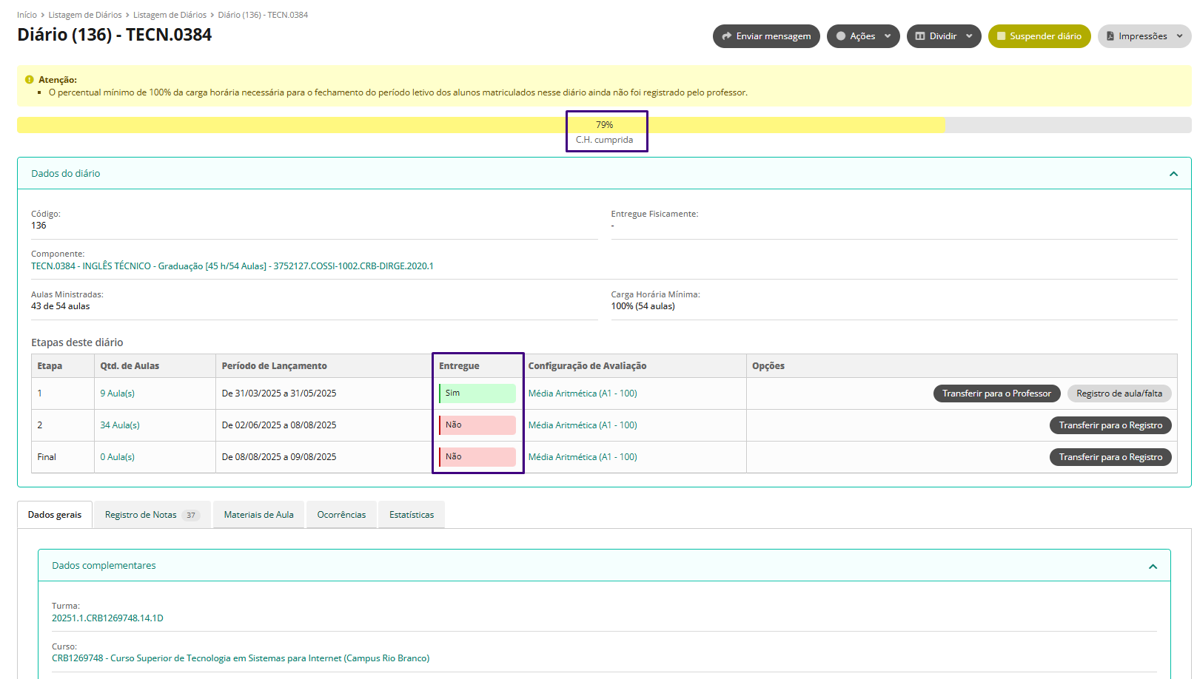Click the period De 08/08/2025 a 09/08/2025
Image resolution: width=1197 pixels, height=679 pixels.
pyautogui.click(x=279, y=457)
